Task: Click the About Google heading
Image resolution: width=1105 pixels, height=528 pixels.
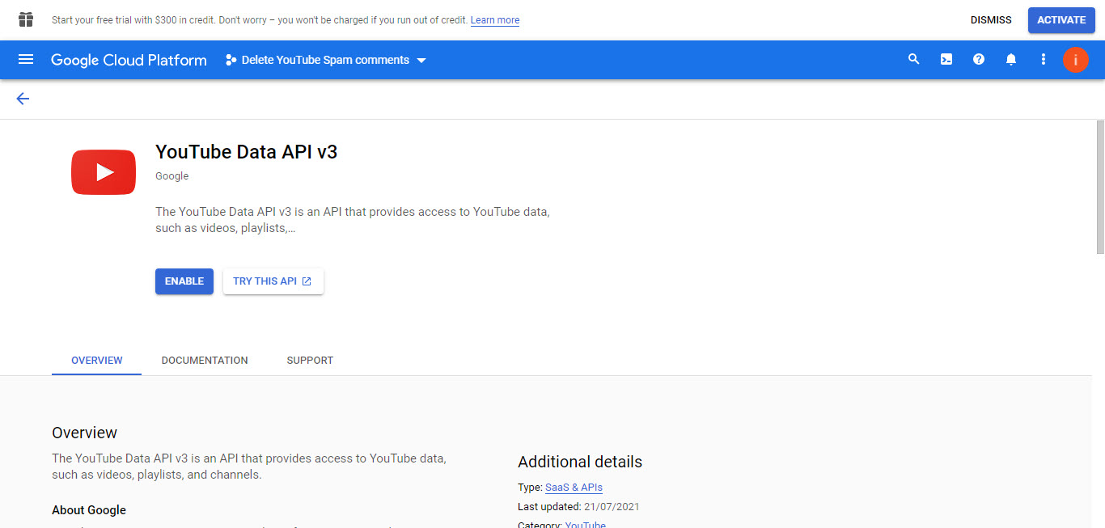Action: pyautogui.click(x=89, y=510)
